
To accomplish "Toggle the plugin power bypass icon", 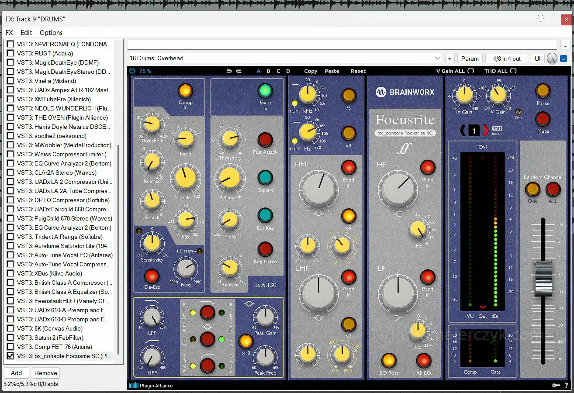I will coord(132,71).
